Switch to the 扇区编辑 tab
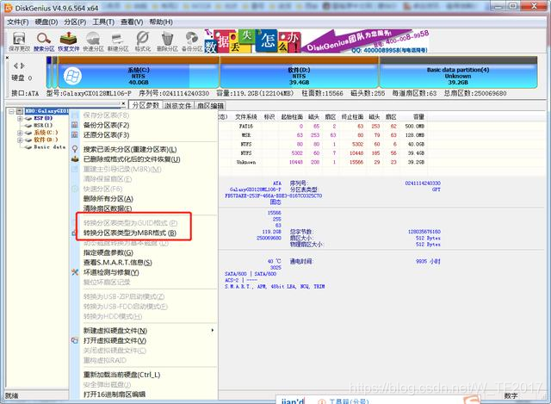Viewport: 551px width, 404px height. 210,105
